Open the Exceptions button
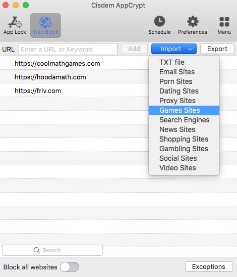Screen dimensions: 237x277 (209, 266)
